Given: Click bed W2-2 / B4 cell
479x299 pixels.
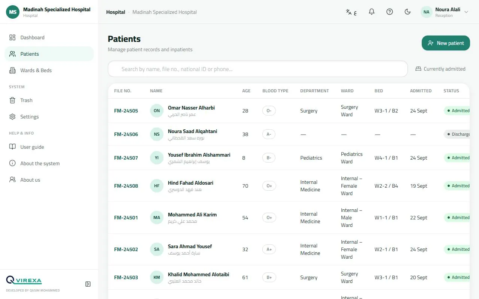Looking at the screenshot, I should (386, 186).
